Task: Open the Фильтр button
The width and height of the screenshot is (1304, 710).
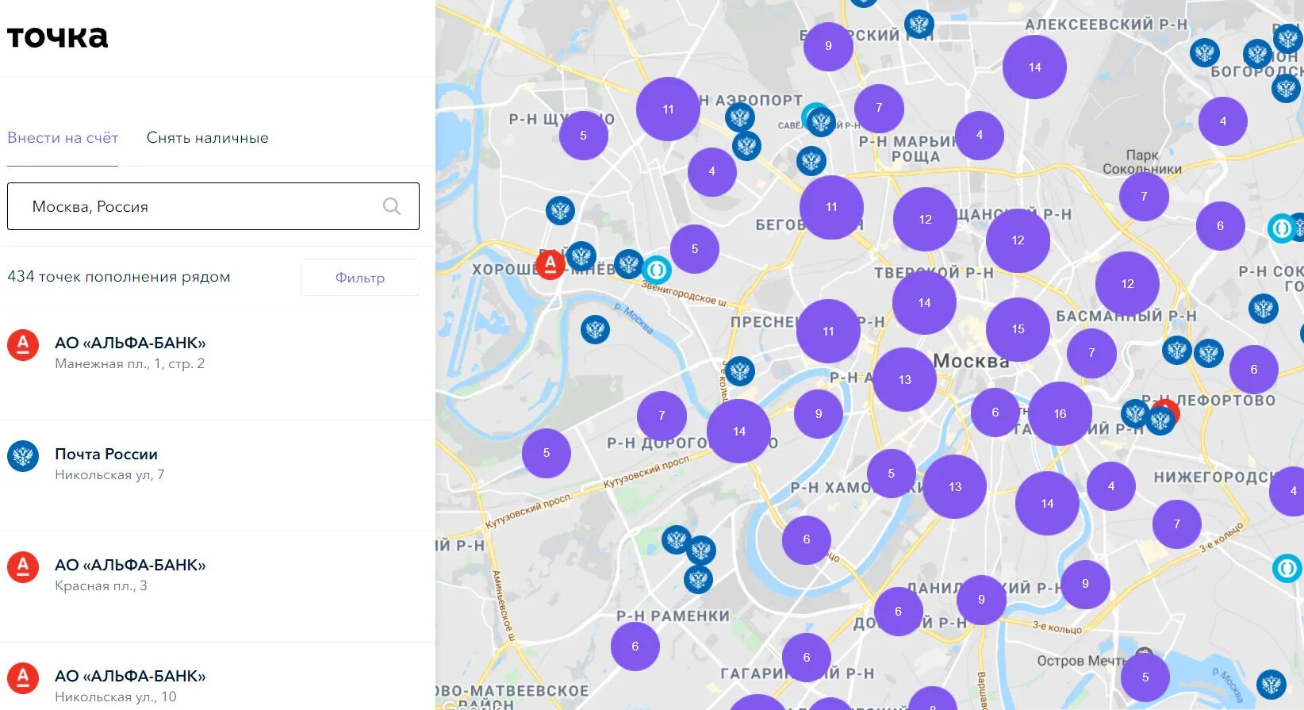Action: tap(360, 278)
